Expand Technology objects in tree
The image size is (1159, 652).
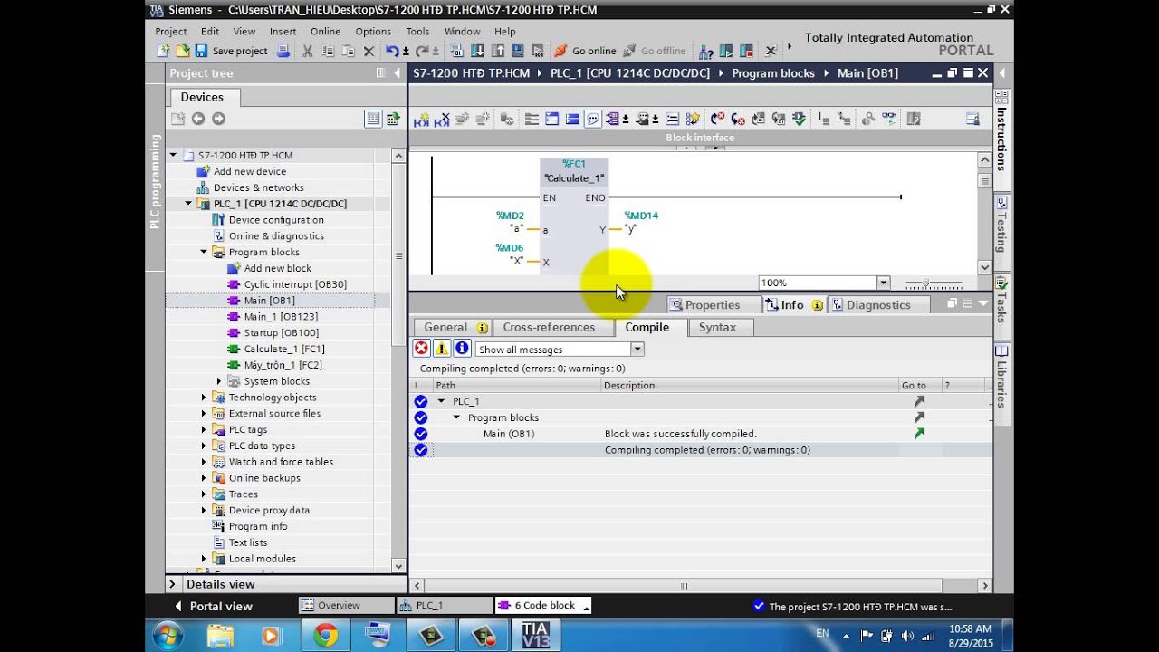pos(204,398)
